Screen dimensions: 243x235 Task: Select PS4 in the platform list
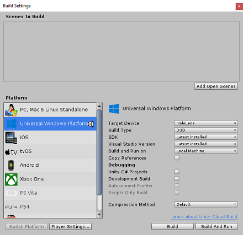pos(50,207)
